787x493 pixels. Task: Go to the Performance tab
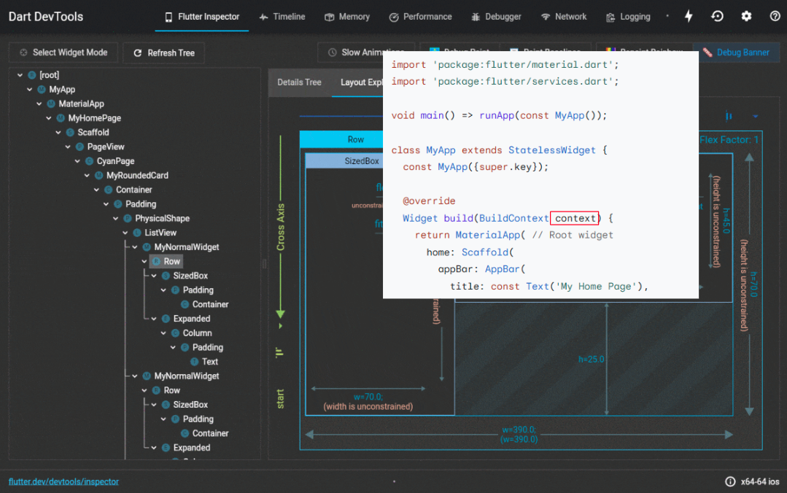(421, 17)
